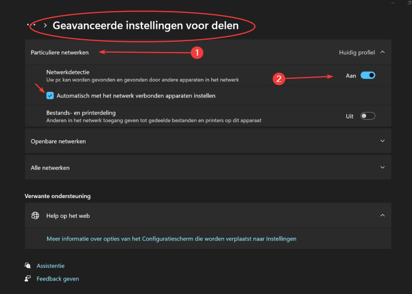This screenshot has height=294, width=412.
Task: Click the Alle netwerken label
Action: pyautogui.click(x=50, y=168)
